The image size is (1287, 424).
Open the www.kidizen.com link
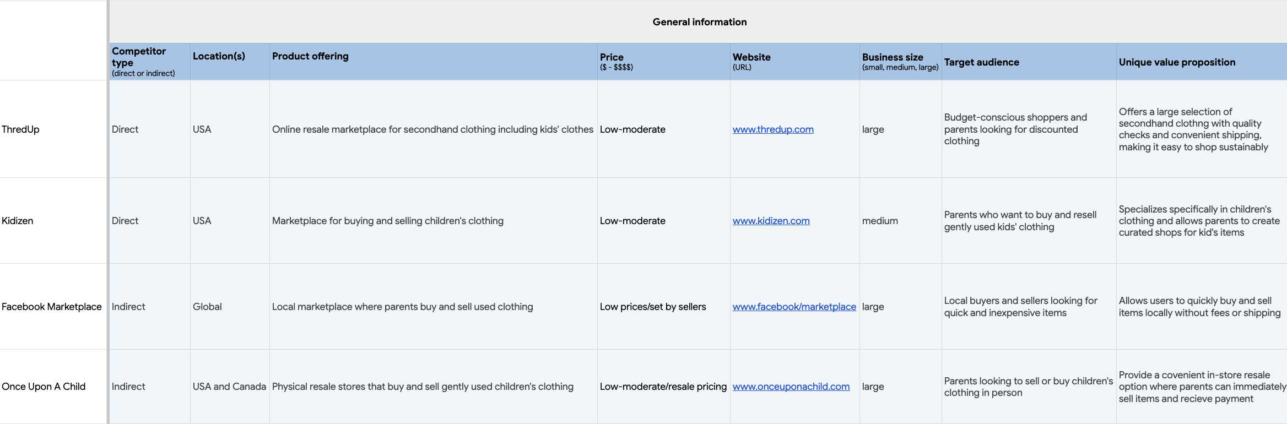(x=771, y=221)
